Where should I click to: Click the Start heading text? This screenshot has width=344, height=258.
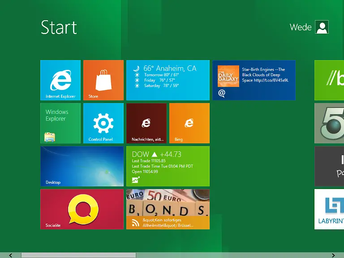59,27
